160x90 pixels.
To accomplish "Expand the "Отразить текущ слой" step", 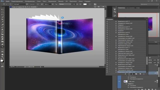I will pos(116,44).
